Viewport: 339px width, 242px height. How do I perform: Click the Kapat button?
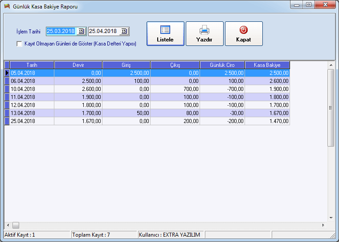point(244,33)
